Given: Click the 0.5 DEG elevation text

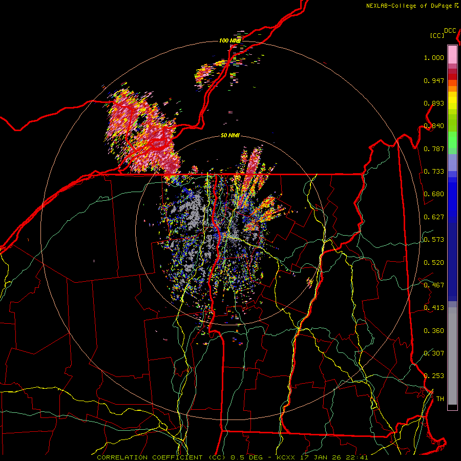Looking at the screenshot, I should coord(246,457).
